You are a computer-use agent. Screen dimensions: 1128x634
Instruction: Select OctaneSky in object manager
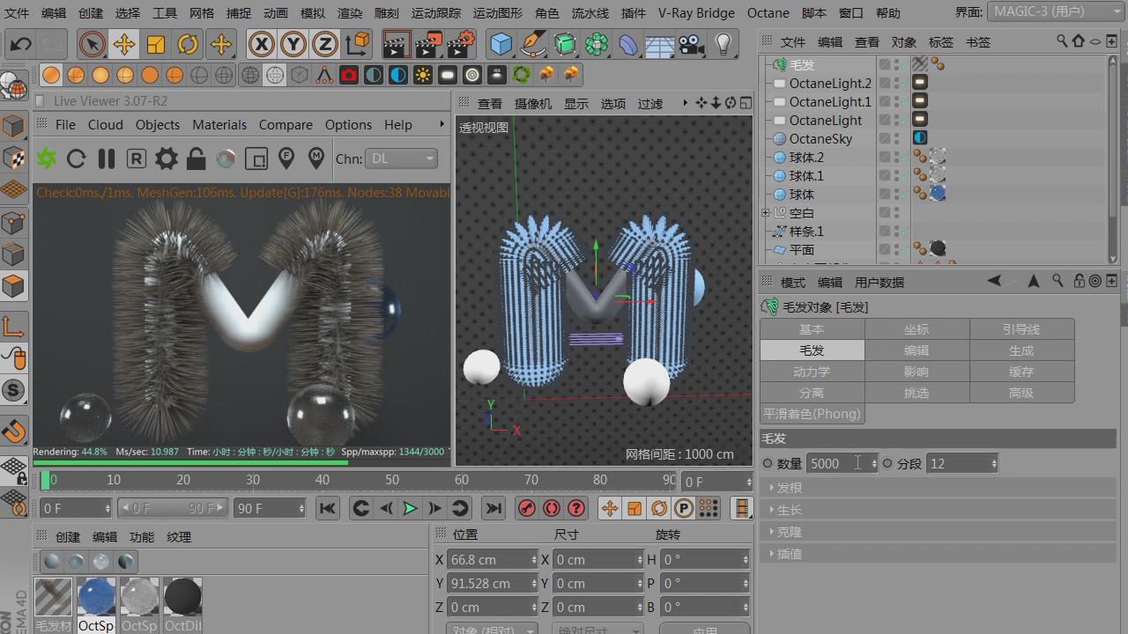coord(820,139)
